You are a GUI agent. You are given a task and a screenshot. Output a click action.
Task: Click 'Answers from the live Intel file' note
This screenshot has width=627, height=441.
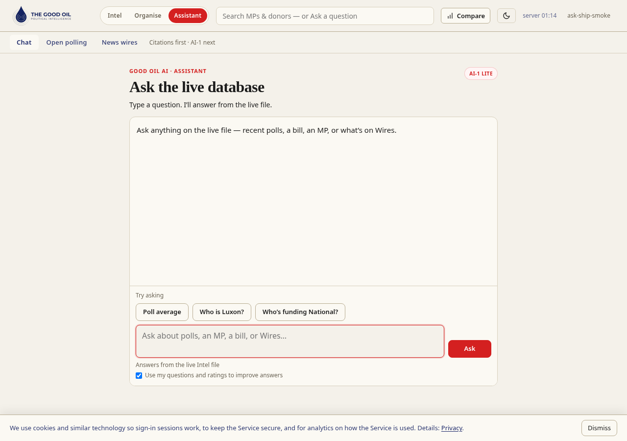click(177, 365)
